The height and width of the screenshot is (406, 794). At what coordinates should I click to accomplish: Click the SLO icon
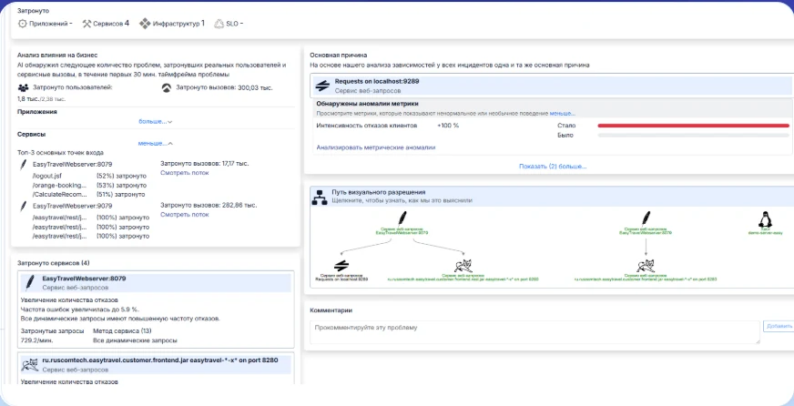[219, 24]
